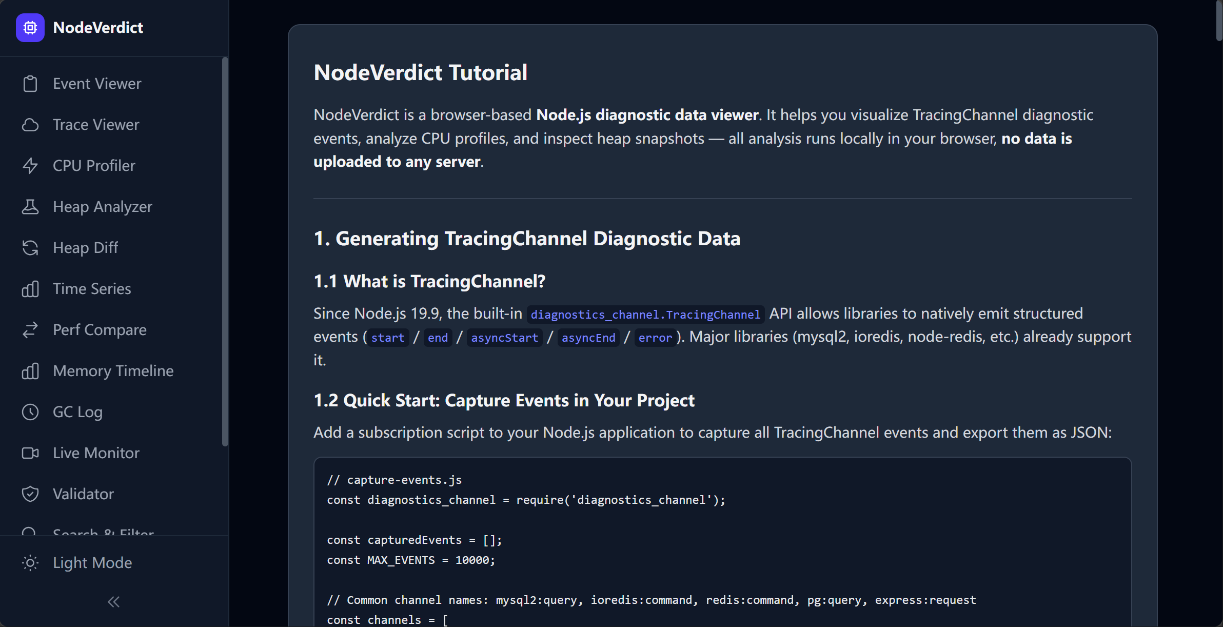This screenshot has width=1223, height=627.
Task: Click the Memory Timeline chart icon
Action: pyautogui.click(x=30, y=371)
